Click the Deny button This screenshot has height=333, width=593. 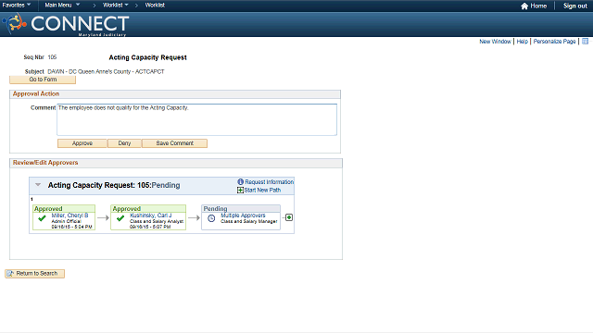[124, 143]
